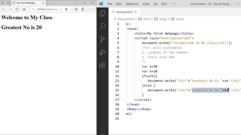Screen dimensions: 241x135
Task: Click the VS Code logo icon
Action: click(x=101, y=4)
